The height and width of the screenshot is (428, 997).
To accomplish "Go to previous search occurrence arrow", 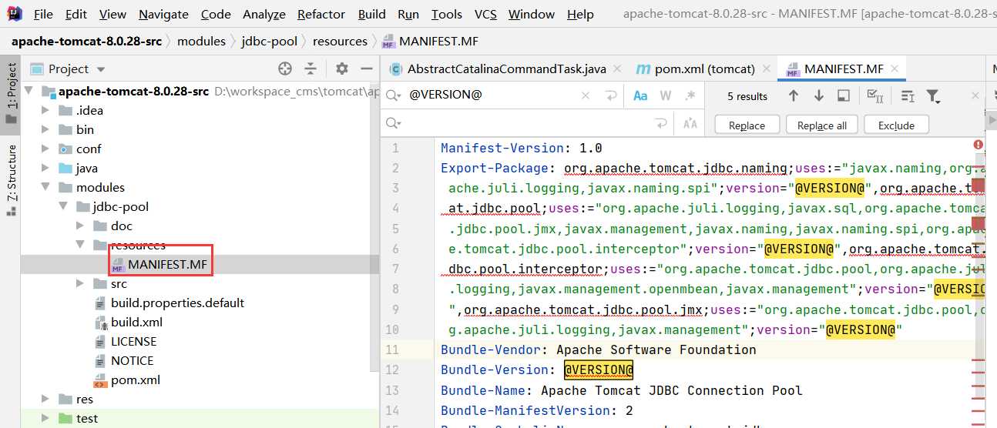I will 794,96.
